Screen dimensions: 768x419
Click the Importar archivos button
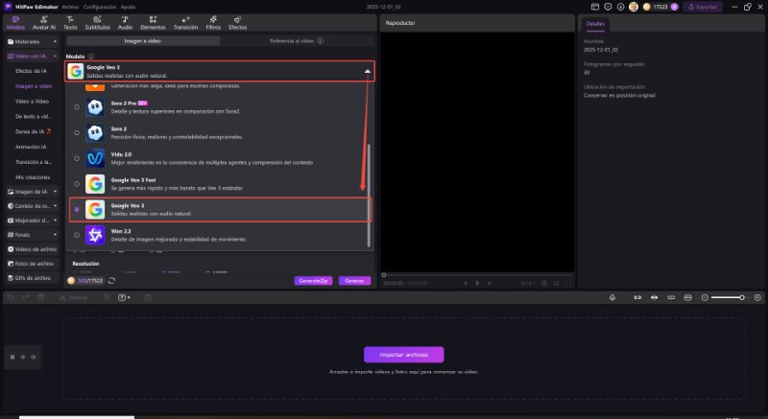[403, 355]
